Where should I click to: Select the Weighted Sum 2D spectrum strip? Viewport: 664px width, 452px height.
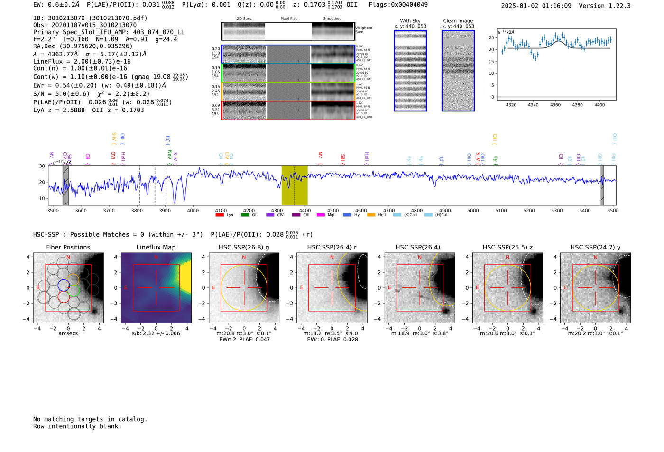point(288,31)
